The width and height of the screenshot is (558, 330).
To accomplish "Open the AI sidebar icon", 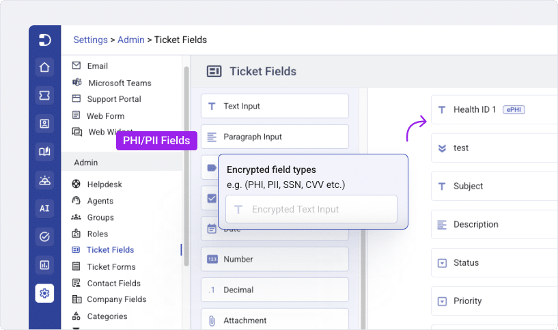I will 44,208.
